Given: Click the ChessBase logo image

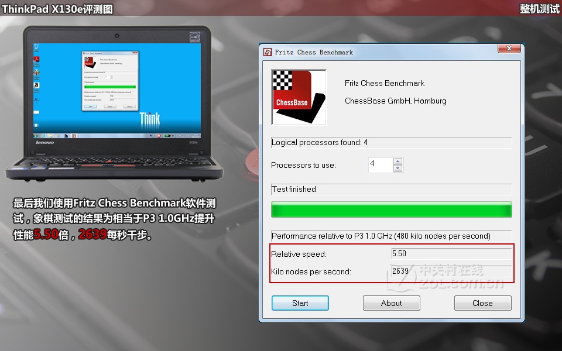Looking at the screenshot, I should [299, 97].
